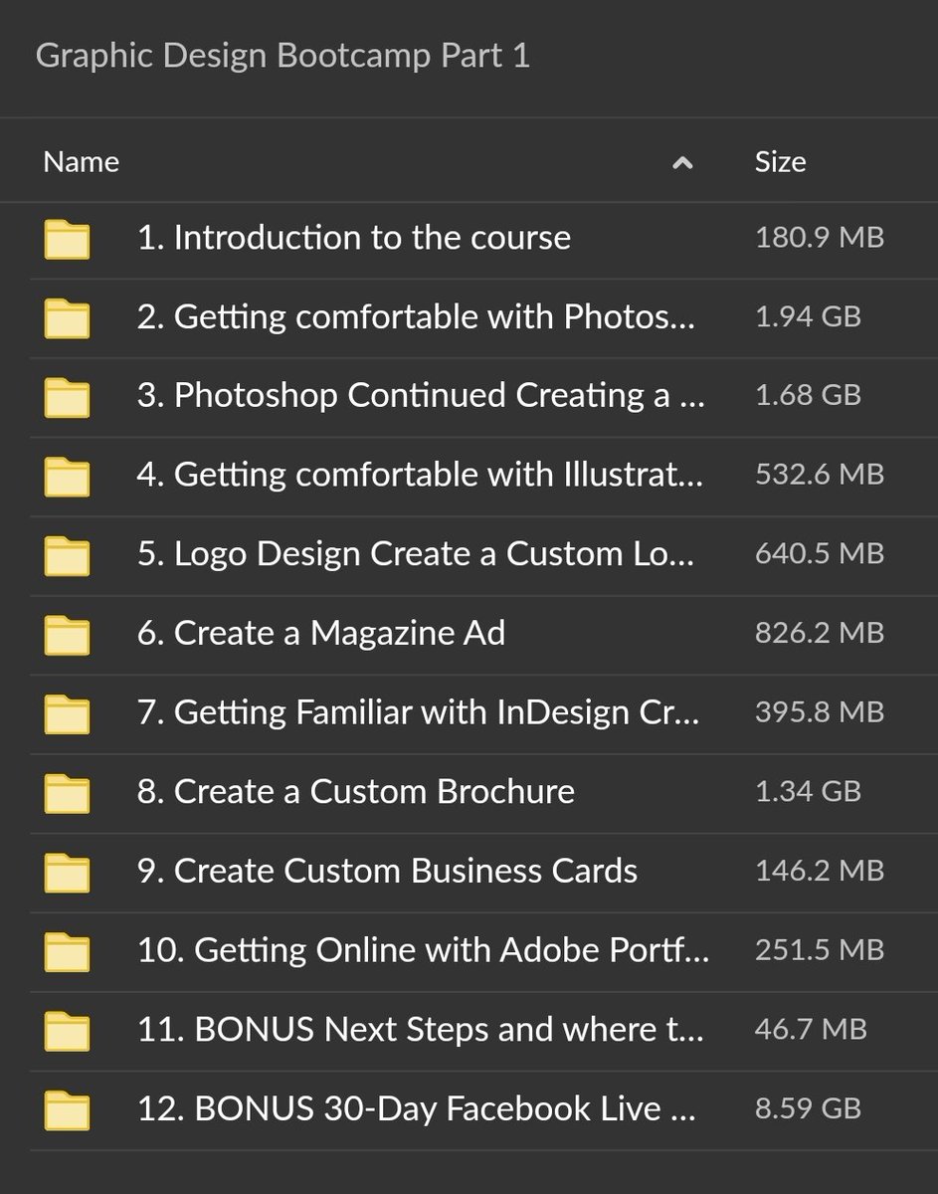This screenshot has height=1194, width=938.
Task: Click the 395.8 MB size value
Action: click(x=820, y=712)
